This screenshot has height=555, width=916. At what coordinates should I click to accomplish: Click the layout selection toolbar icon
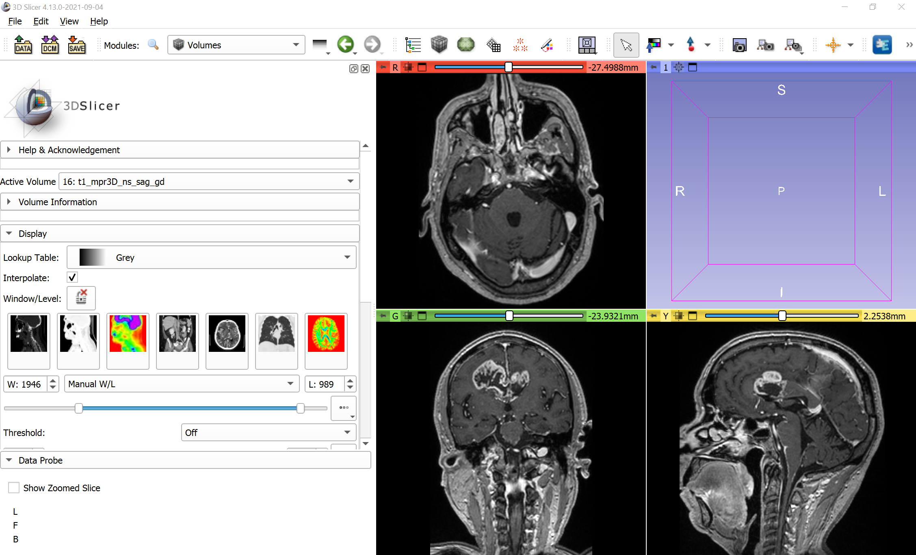click(x=587, y=45)
